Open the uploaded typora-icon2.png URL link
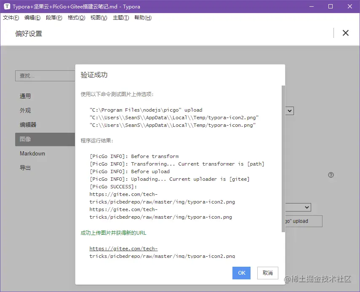Viewport: 360px width, 292px height. [x=162, y=252]
